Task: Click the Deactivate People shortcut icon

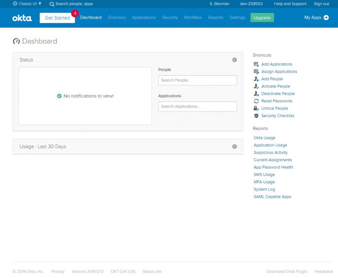Action: tap(256, 94)
